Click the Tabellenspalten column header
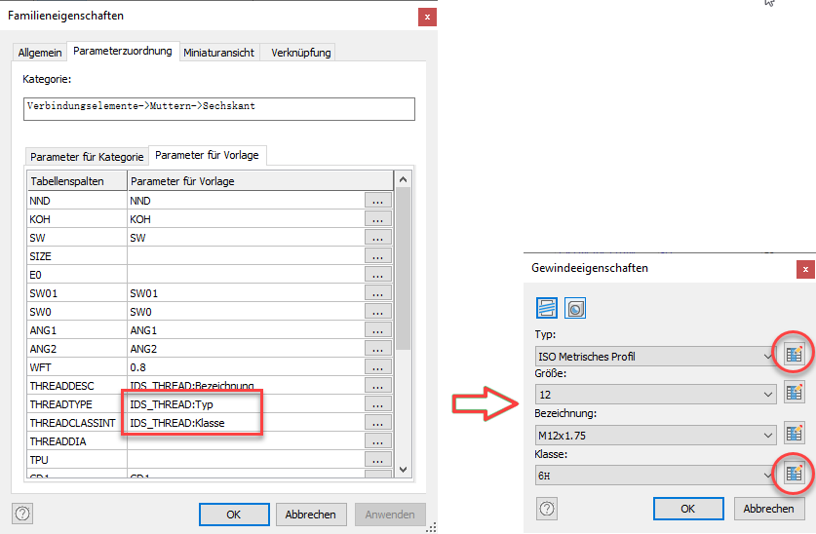816x534 pixels. 77,181
